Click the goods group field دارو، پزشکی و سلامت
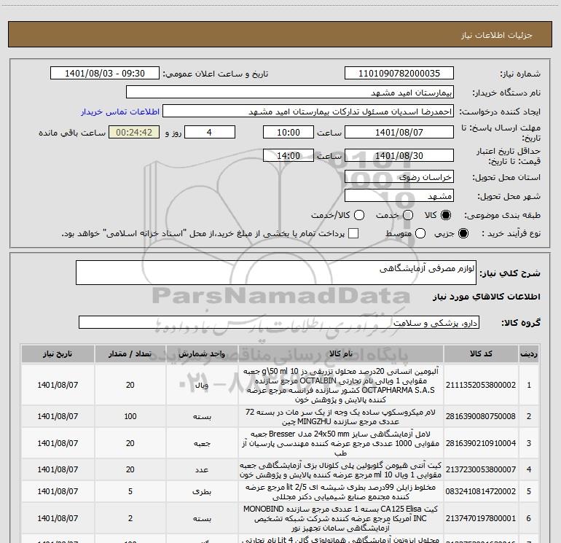This screenshot has height=543, width=561. click(279, 322)
